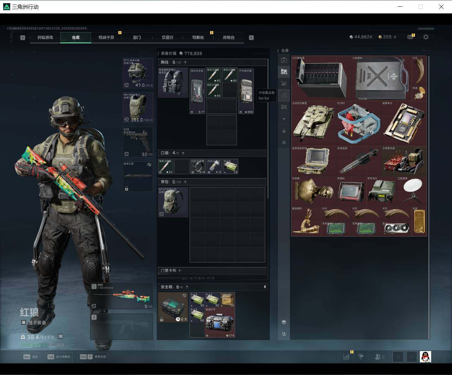Viewport: 452px width, 375px height.
Task: Select the GT1 backpack item
Action: point(173,202)
